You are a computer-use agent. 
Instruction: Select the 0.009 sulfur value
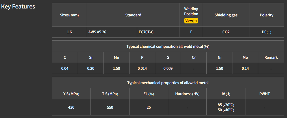point(168,68)
